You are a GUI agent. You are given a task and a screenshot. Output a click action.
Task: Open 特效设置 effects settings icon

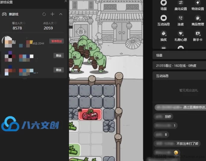[x=198, y=3]
